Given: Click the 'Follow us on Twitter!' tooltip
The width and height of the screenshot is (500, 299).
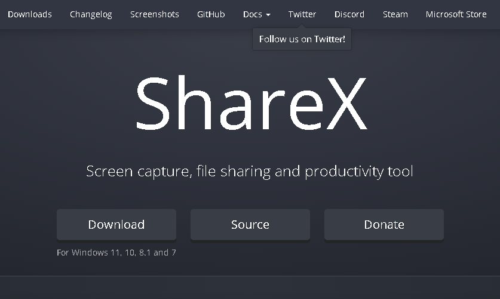Looking at the screenshot, I should point(302,39).
